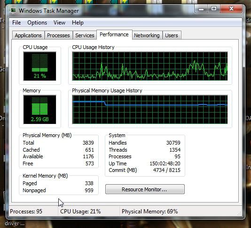
Task: Click the Available memory value 1176
Action: pos(88,156)
